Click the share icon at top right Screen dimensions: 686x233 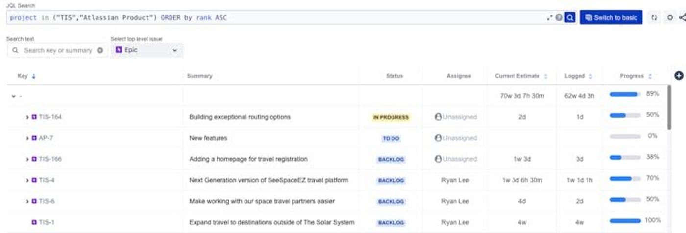[x=683, y=18]
